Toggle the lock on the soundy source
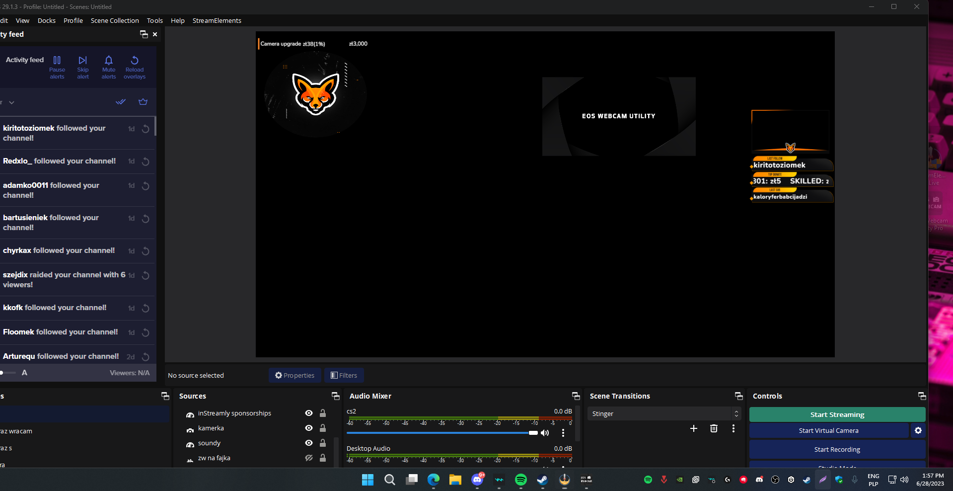 323,443
